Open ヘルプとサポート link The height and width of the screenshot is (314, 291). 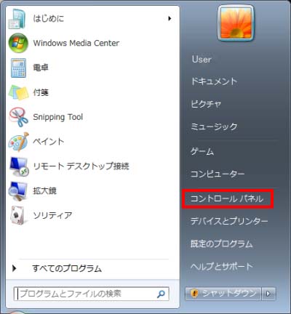tap(222, 267)
